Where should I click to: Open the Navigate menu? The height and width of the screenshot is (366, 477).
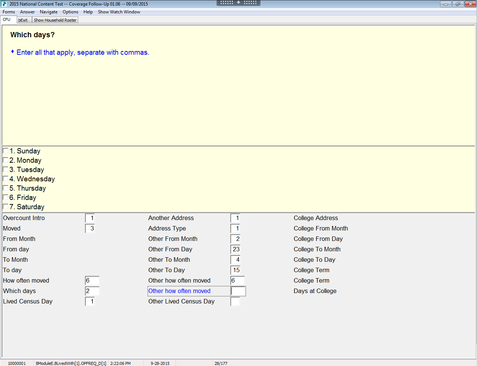[x=48, y=12]
